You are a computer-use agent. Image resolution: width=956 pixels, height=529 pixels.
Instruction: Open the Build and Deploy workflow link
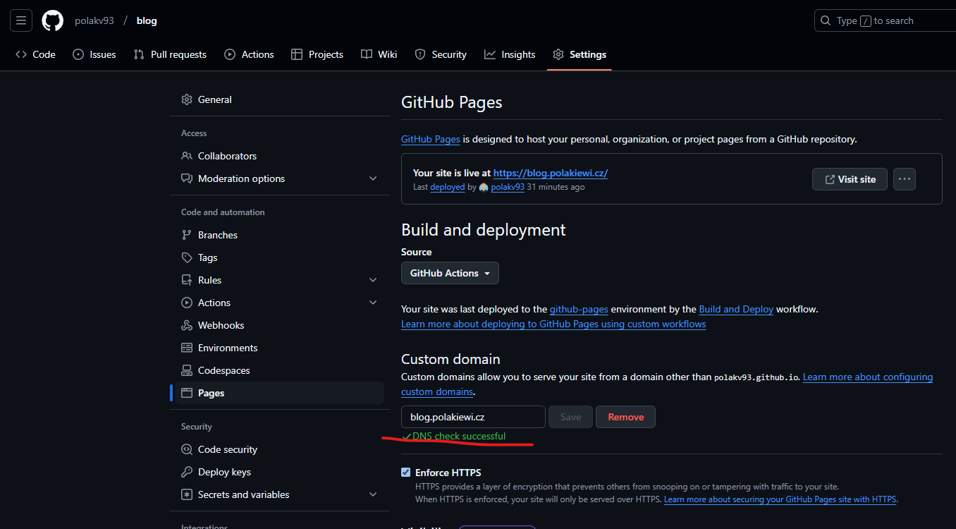click(x=736, y=309)
